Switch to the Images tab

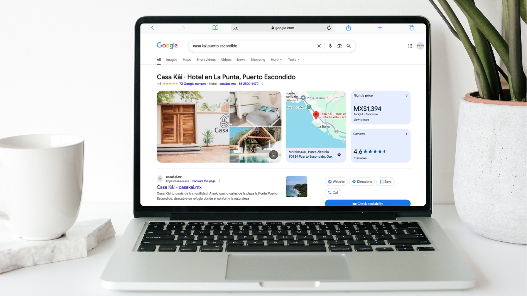[172, 60]
